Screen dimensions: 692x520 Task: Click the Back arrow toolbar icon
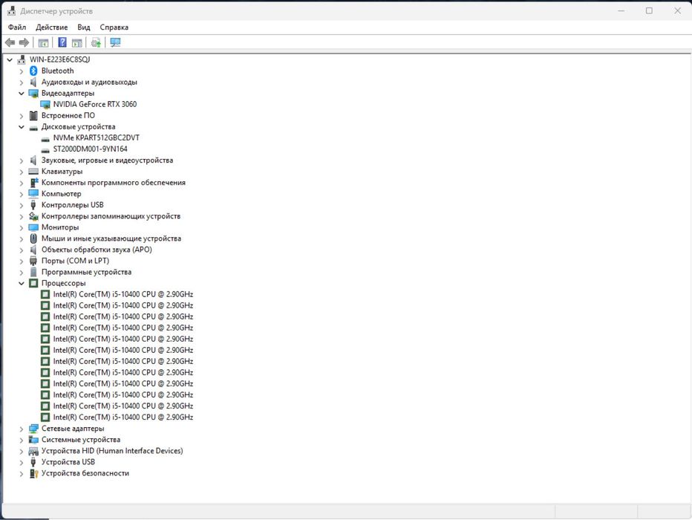point(10,42)
